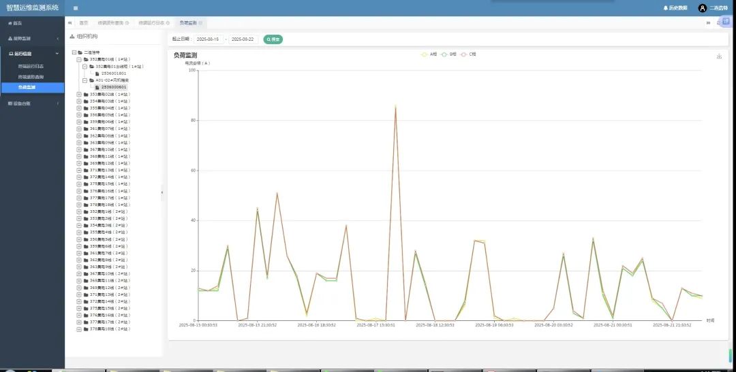Open the 终端运行日志 sidebar menu item

click(31, 66)
